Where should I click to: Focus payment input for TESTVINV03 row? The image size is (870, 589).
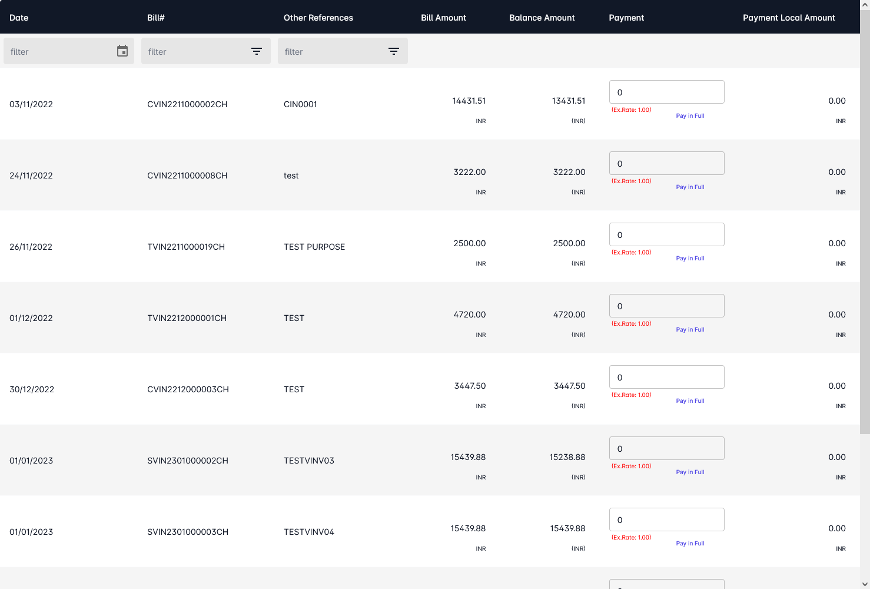pos(666,449)
